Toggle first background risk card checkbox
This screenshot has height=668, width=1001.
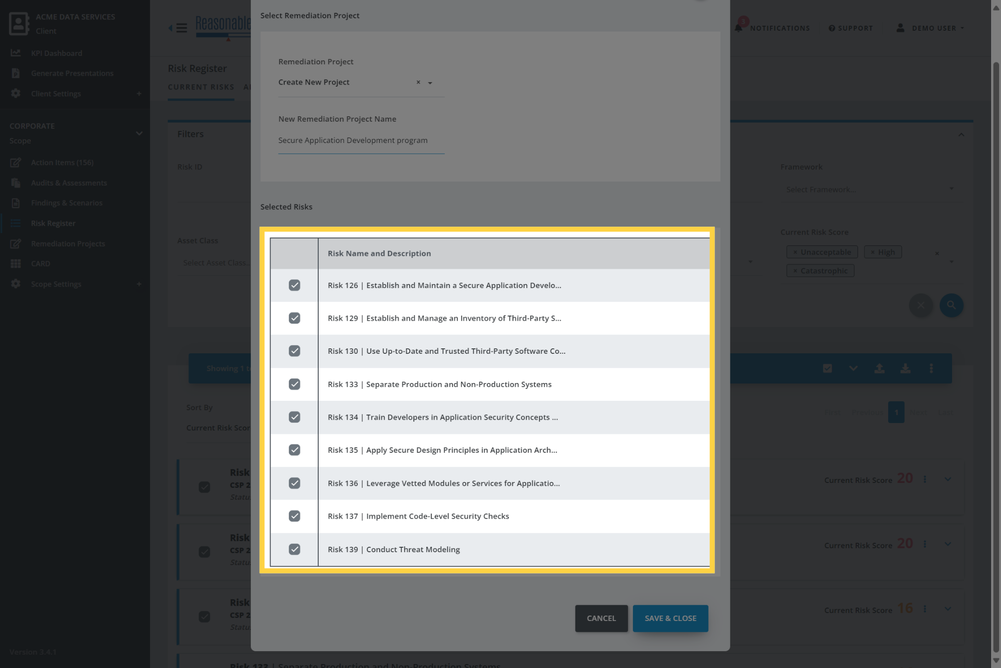(204, 487)
